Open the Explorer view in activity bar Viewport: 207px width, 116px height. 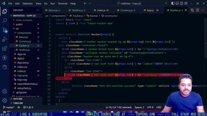tap(5, 11)
